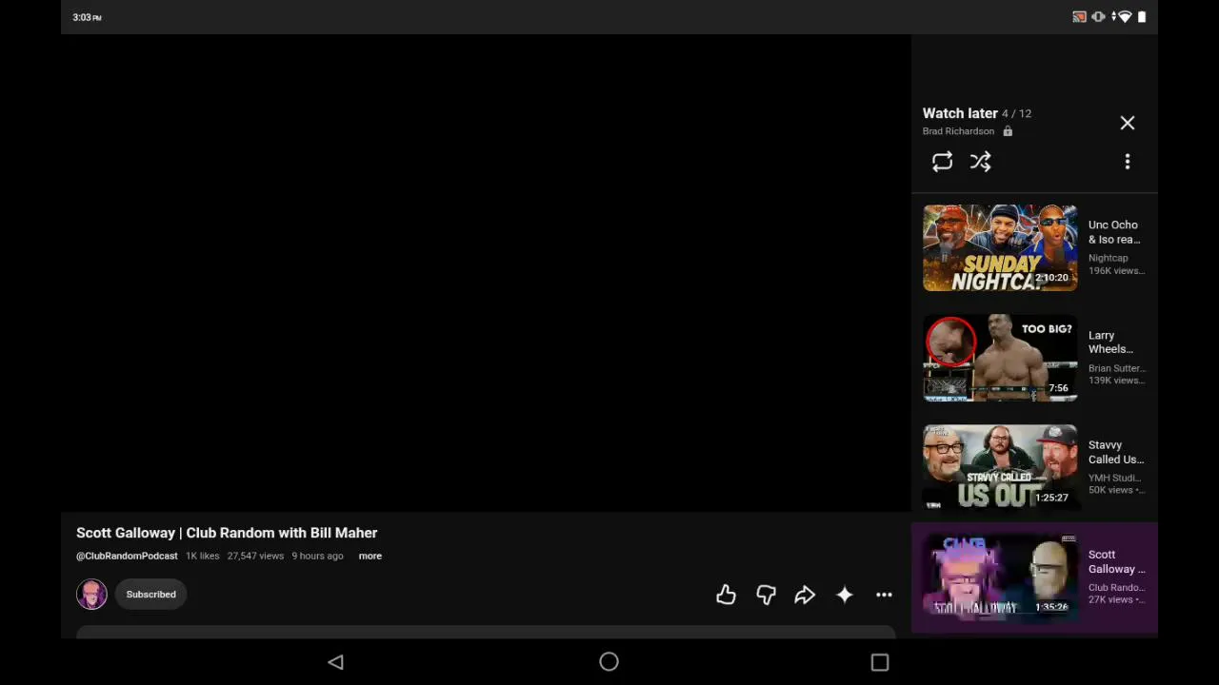Open 'Scott Galloway ...' playlist entry title
The height and width of the screenshot is (685, 1219).
tap(1117, 561)
